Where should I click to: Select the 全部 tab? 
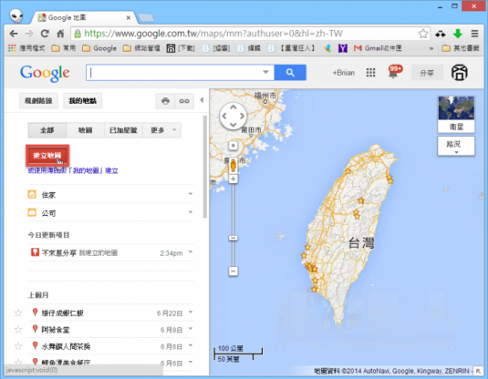pos(47,130)
